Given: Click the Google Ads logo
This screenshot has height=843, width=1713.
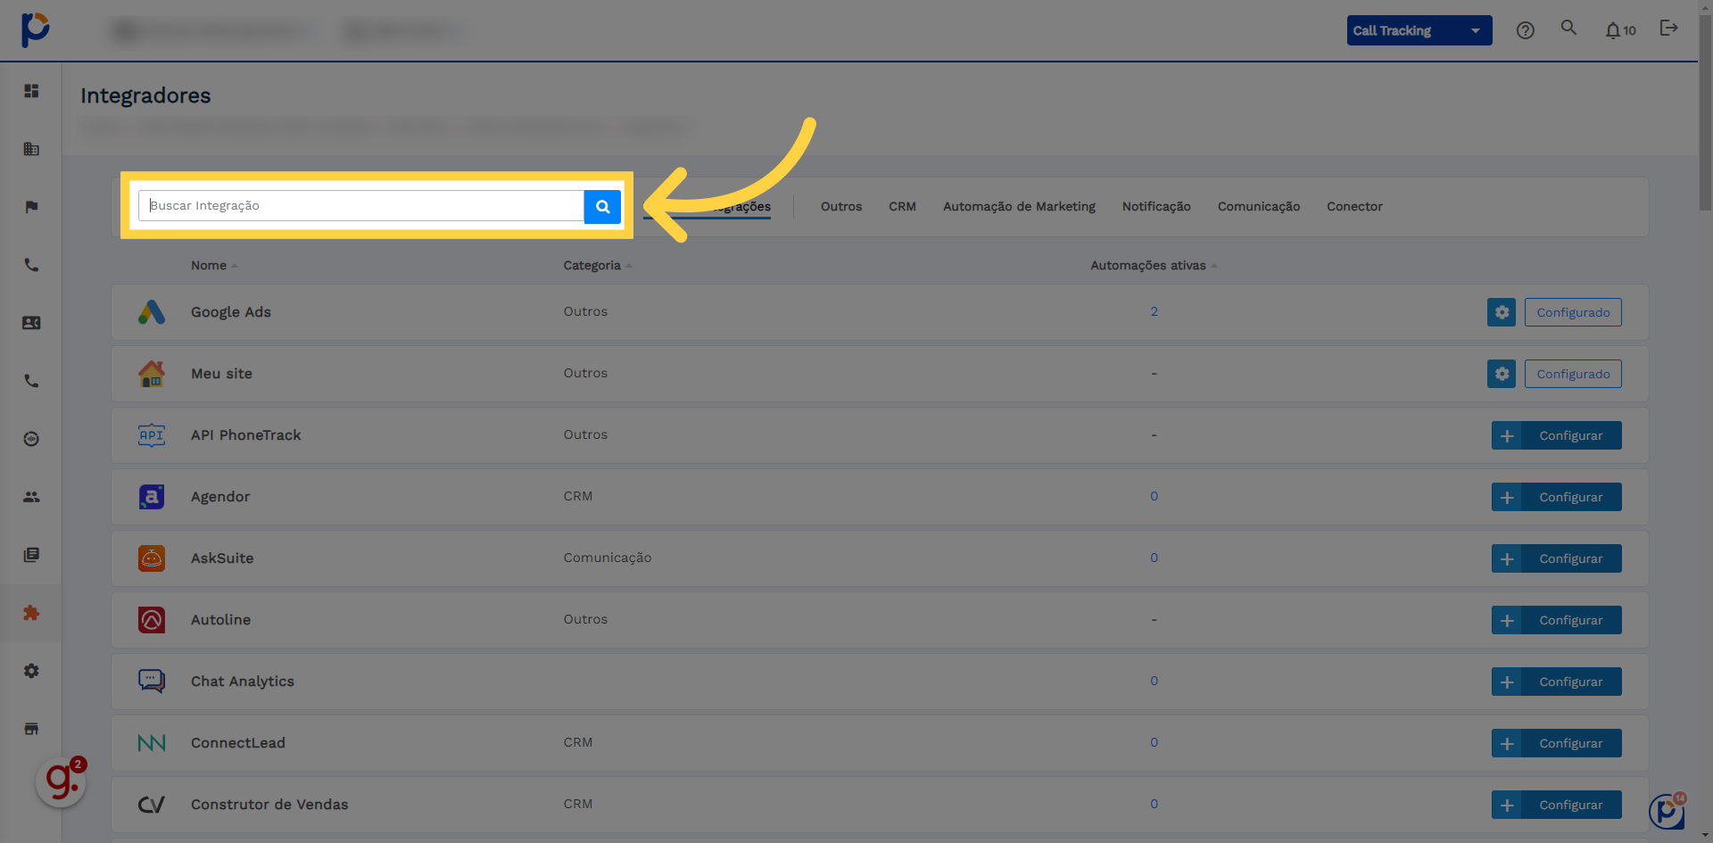Looking at the screenshot, I should click(x=152, y=312).
